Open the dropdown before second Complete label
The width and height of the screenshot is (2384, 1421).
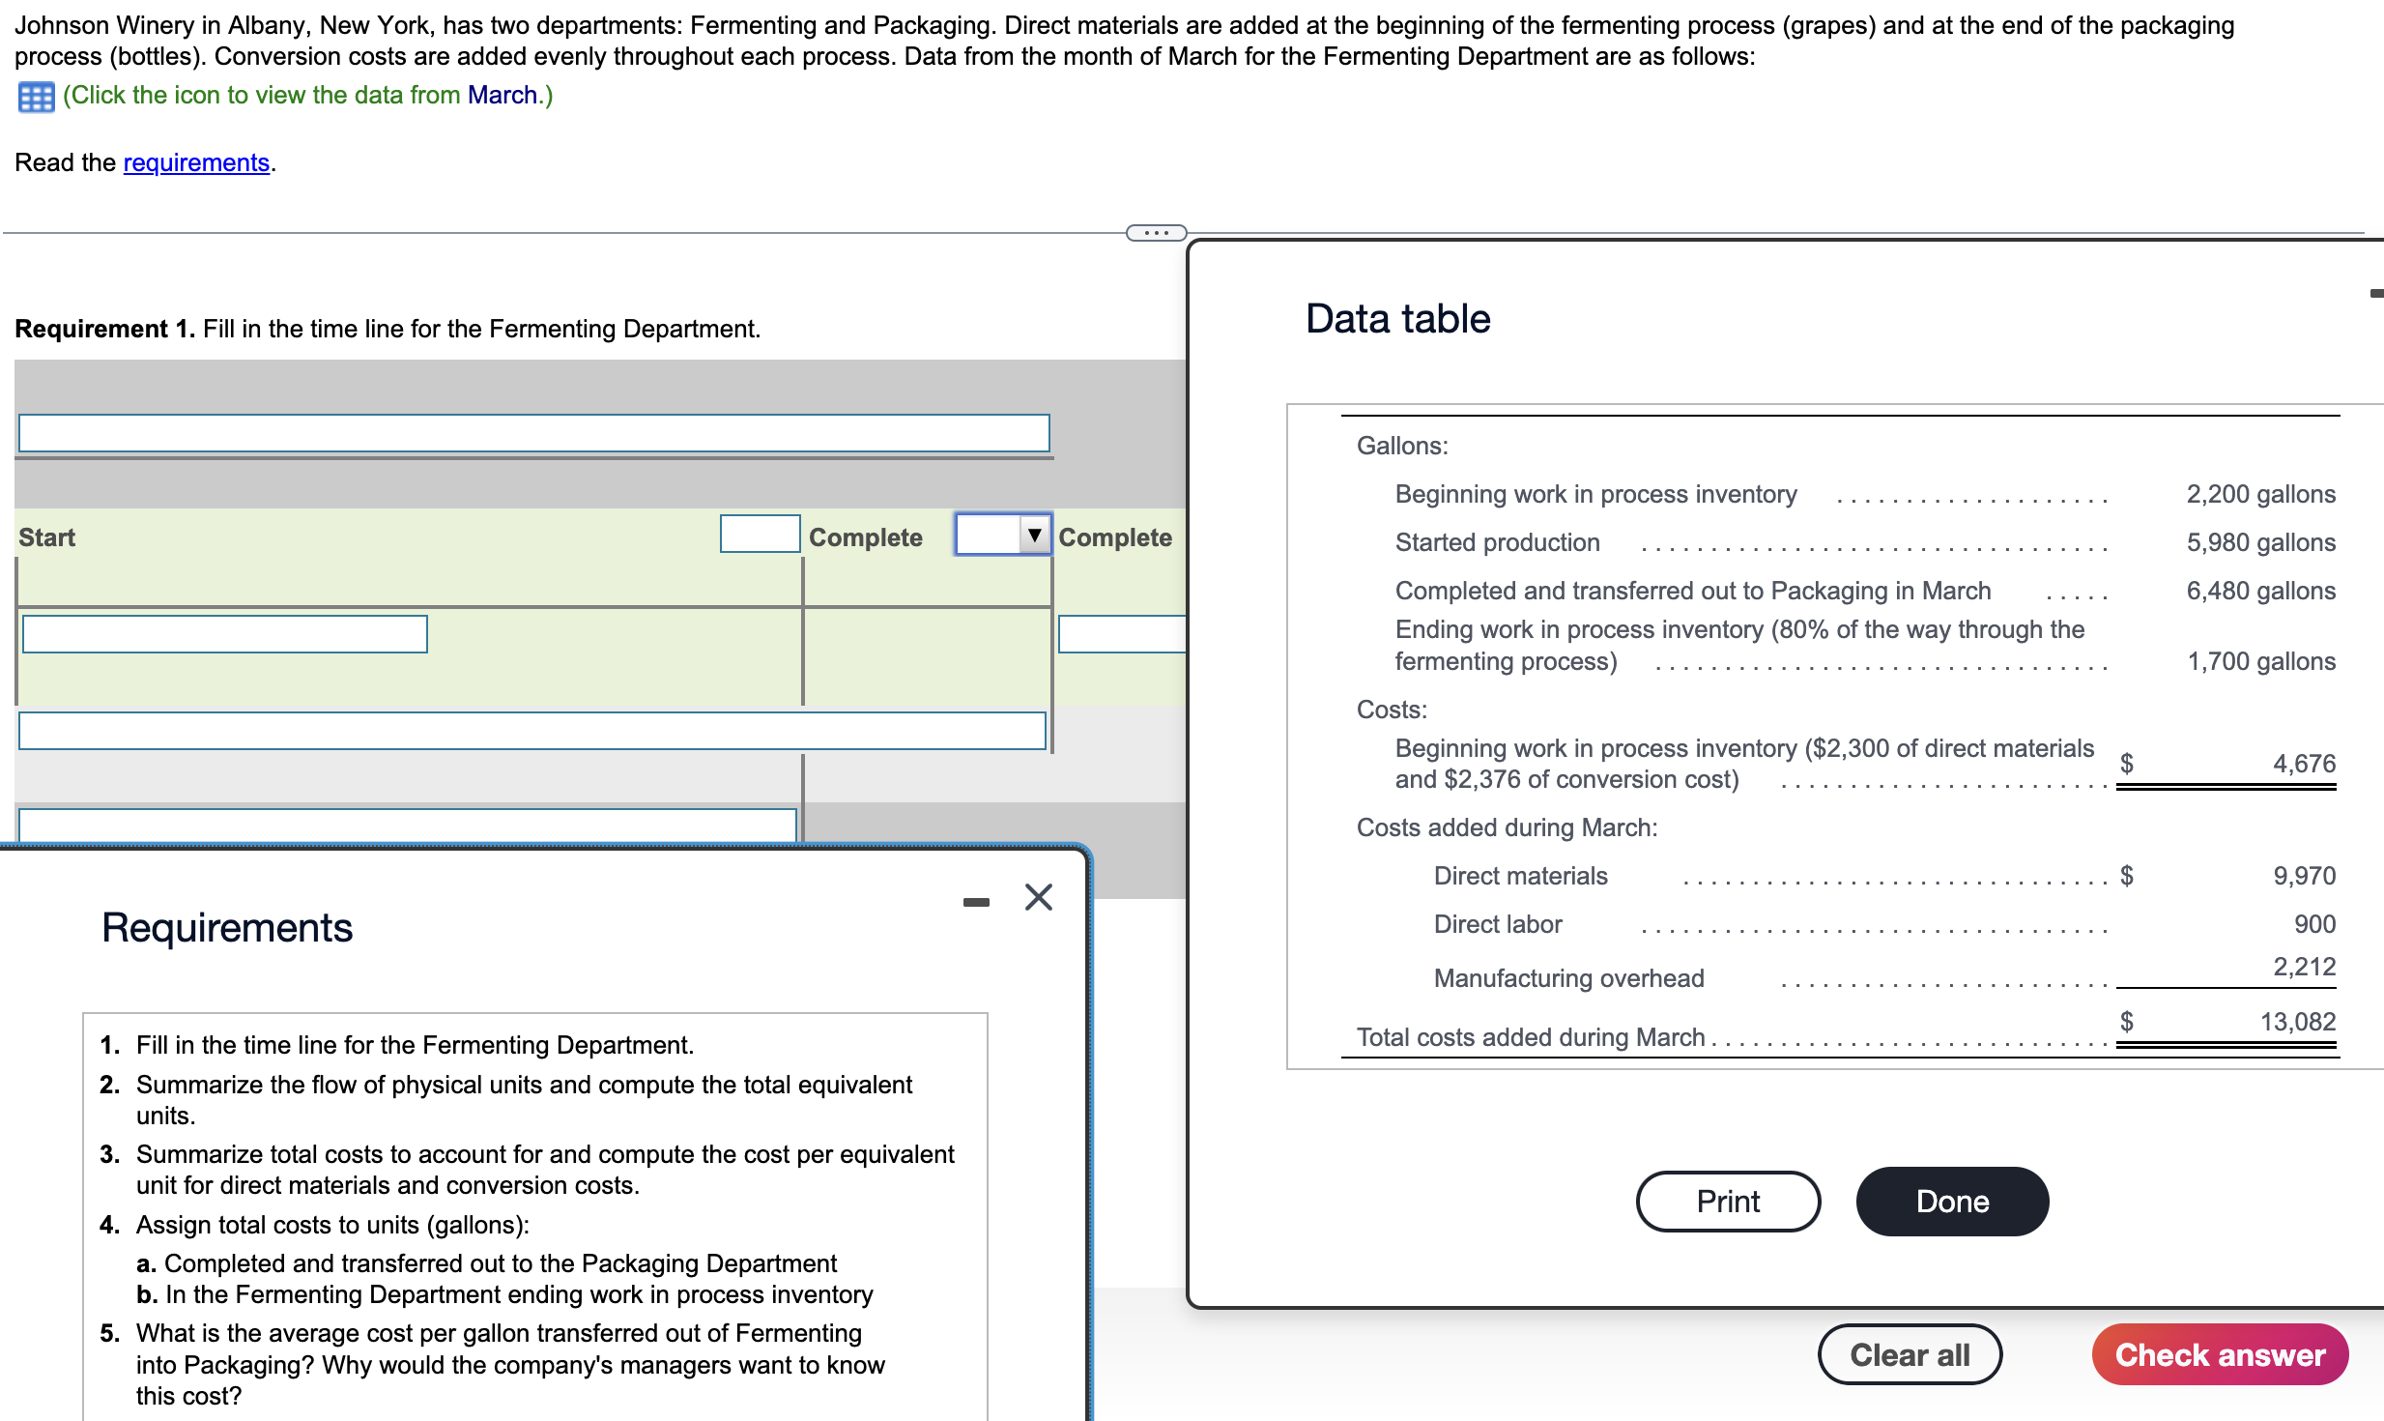[x=989, y=535]
